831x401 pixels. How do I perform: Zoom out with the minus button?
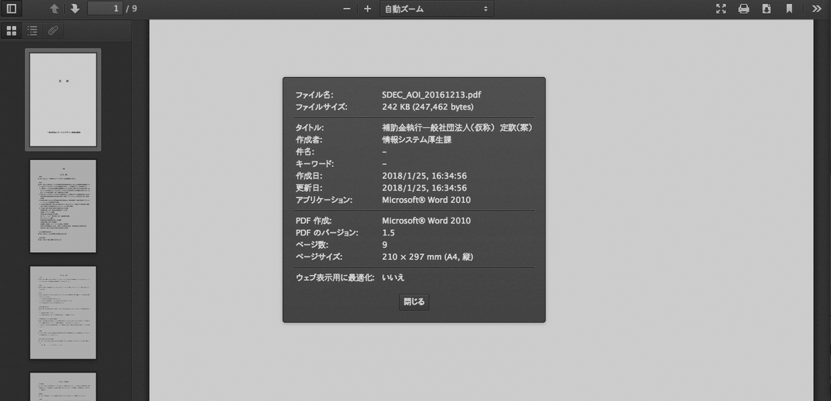[346, 9]
